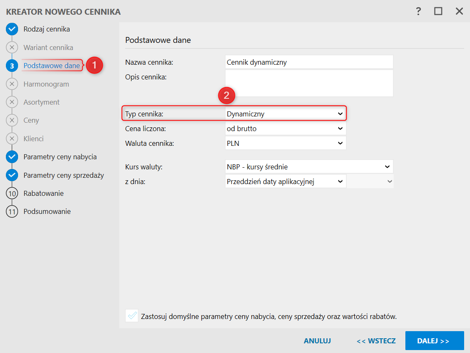Click the Opis cennika text area

[x=309, y=83]
